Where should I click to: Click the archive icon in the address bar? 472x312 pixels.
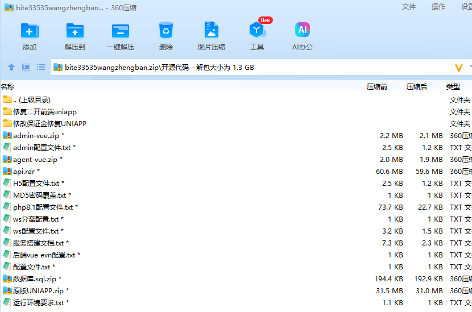(58, 67)
